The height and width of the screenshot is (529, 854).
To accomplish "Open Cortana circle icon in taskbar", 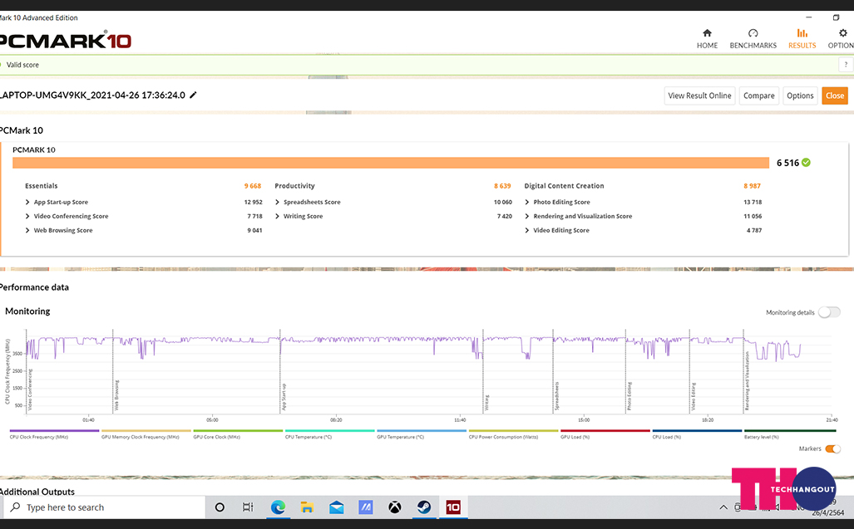I will pyautogui.click(x=220, y=507).
